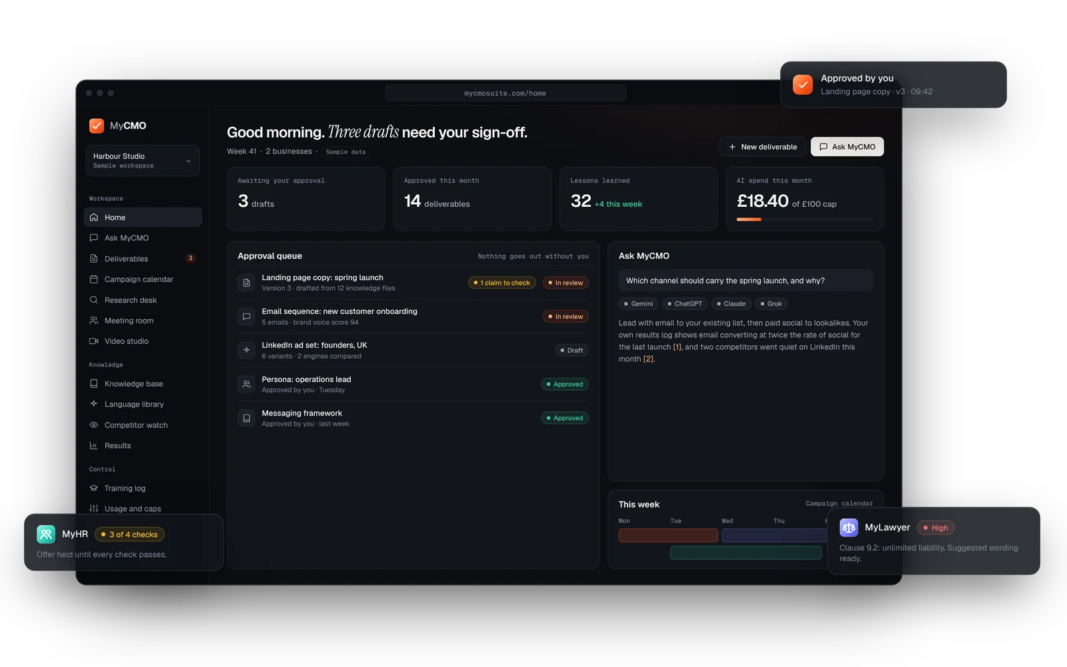
Task: Toggle the Claude engine chip
Action: pyautogui.click(x=732, y=303)
